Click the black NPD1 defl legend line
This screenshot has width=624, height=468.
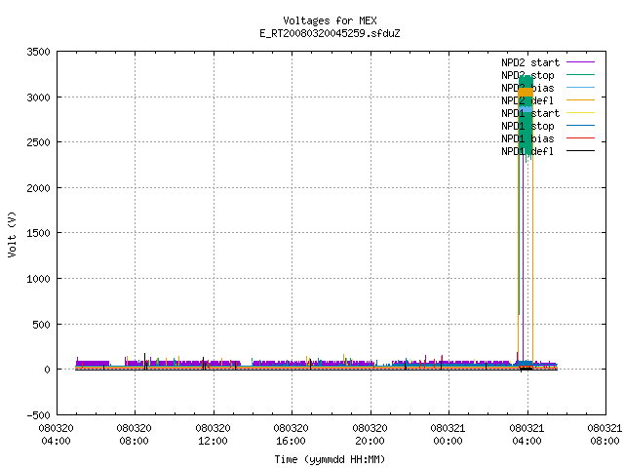(x=580, y=151)
